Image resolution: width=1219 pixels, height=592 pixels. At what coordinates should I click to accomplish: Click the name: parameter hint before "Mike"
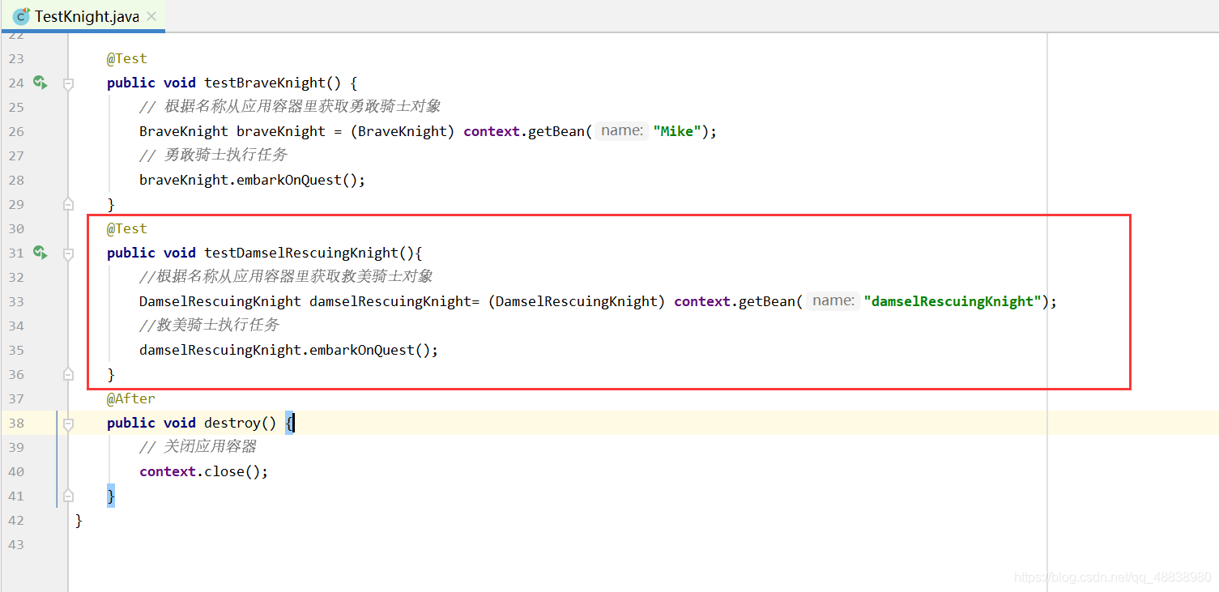coord(622,131)
